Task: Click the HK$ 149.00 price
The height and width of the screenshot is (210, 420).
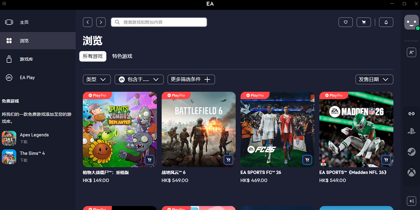Action: [x=96, y=181]
